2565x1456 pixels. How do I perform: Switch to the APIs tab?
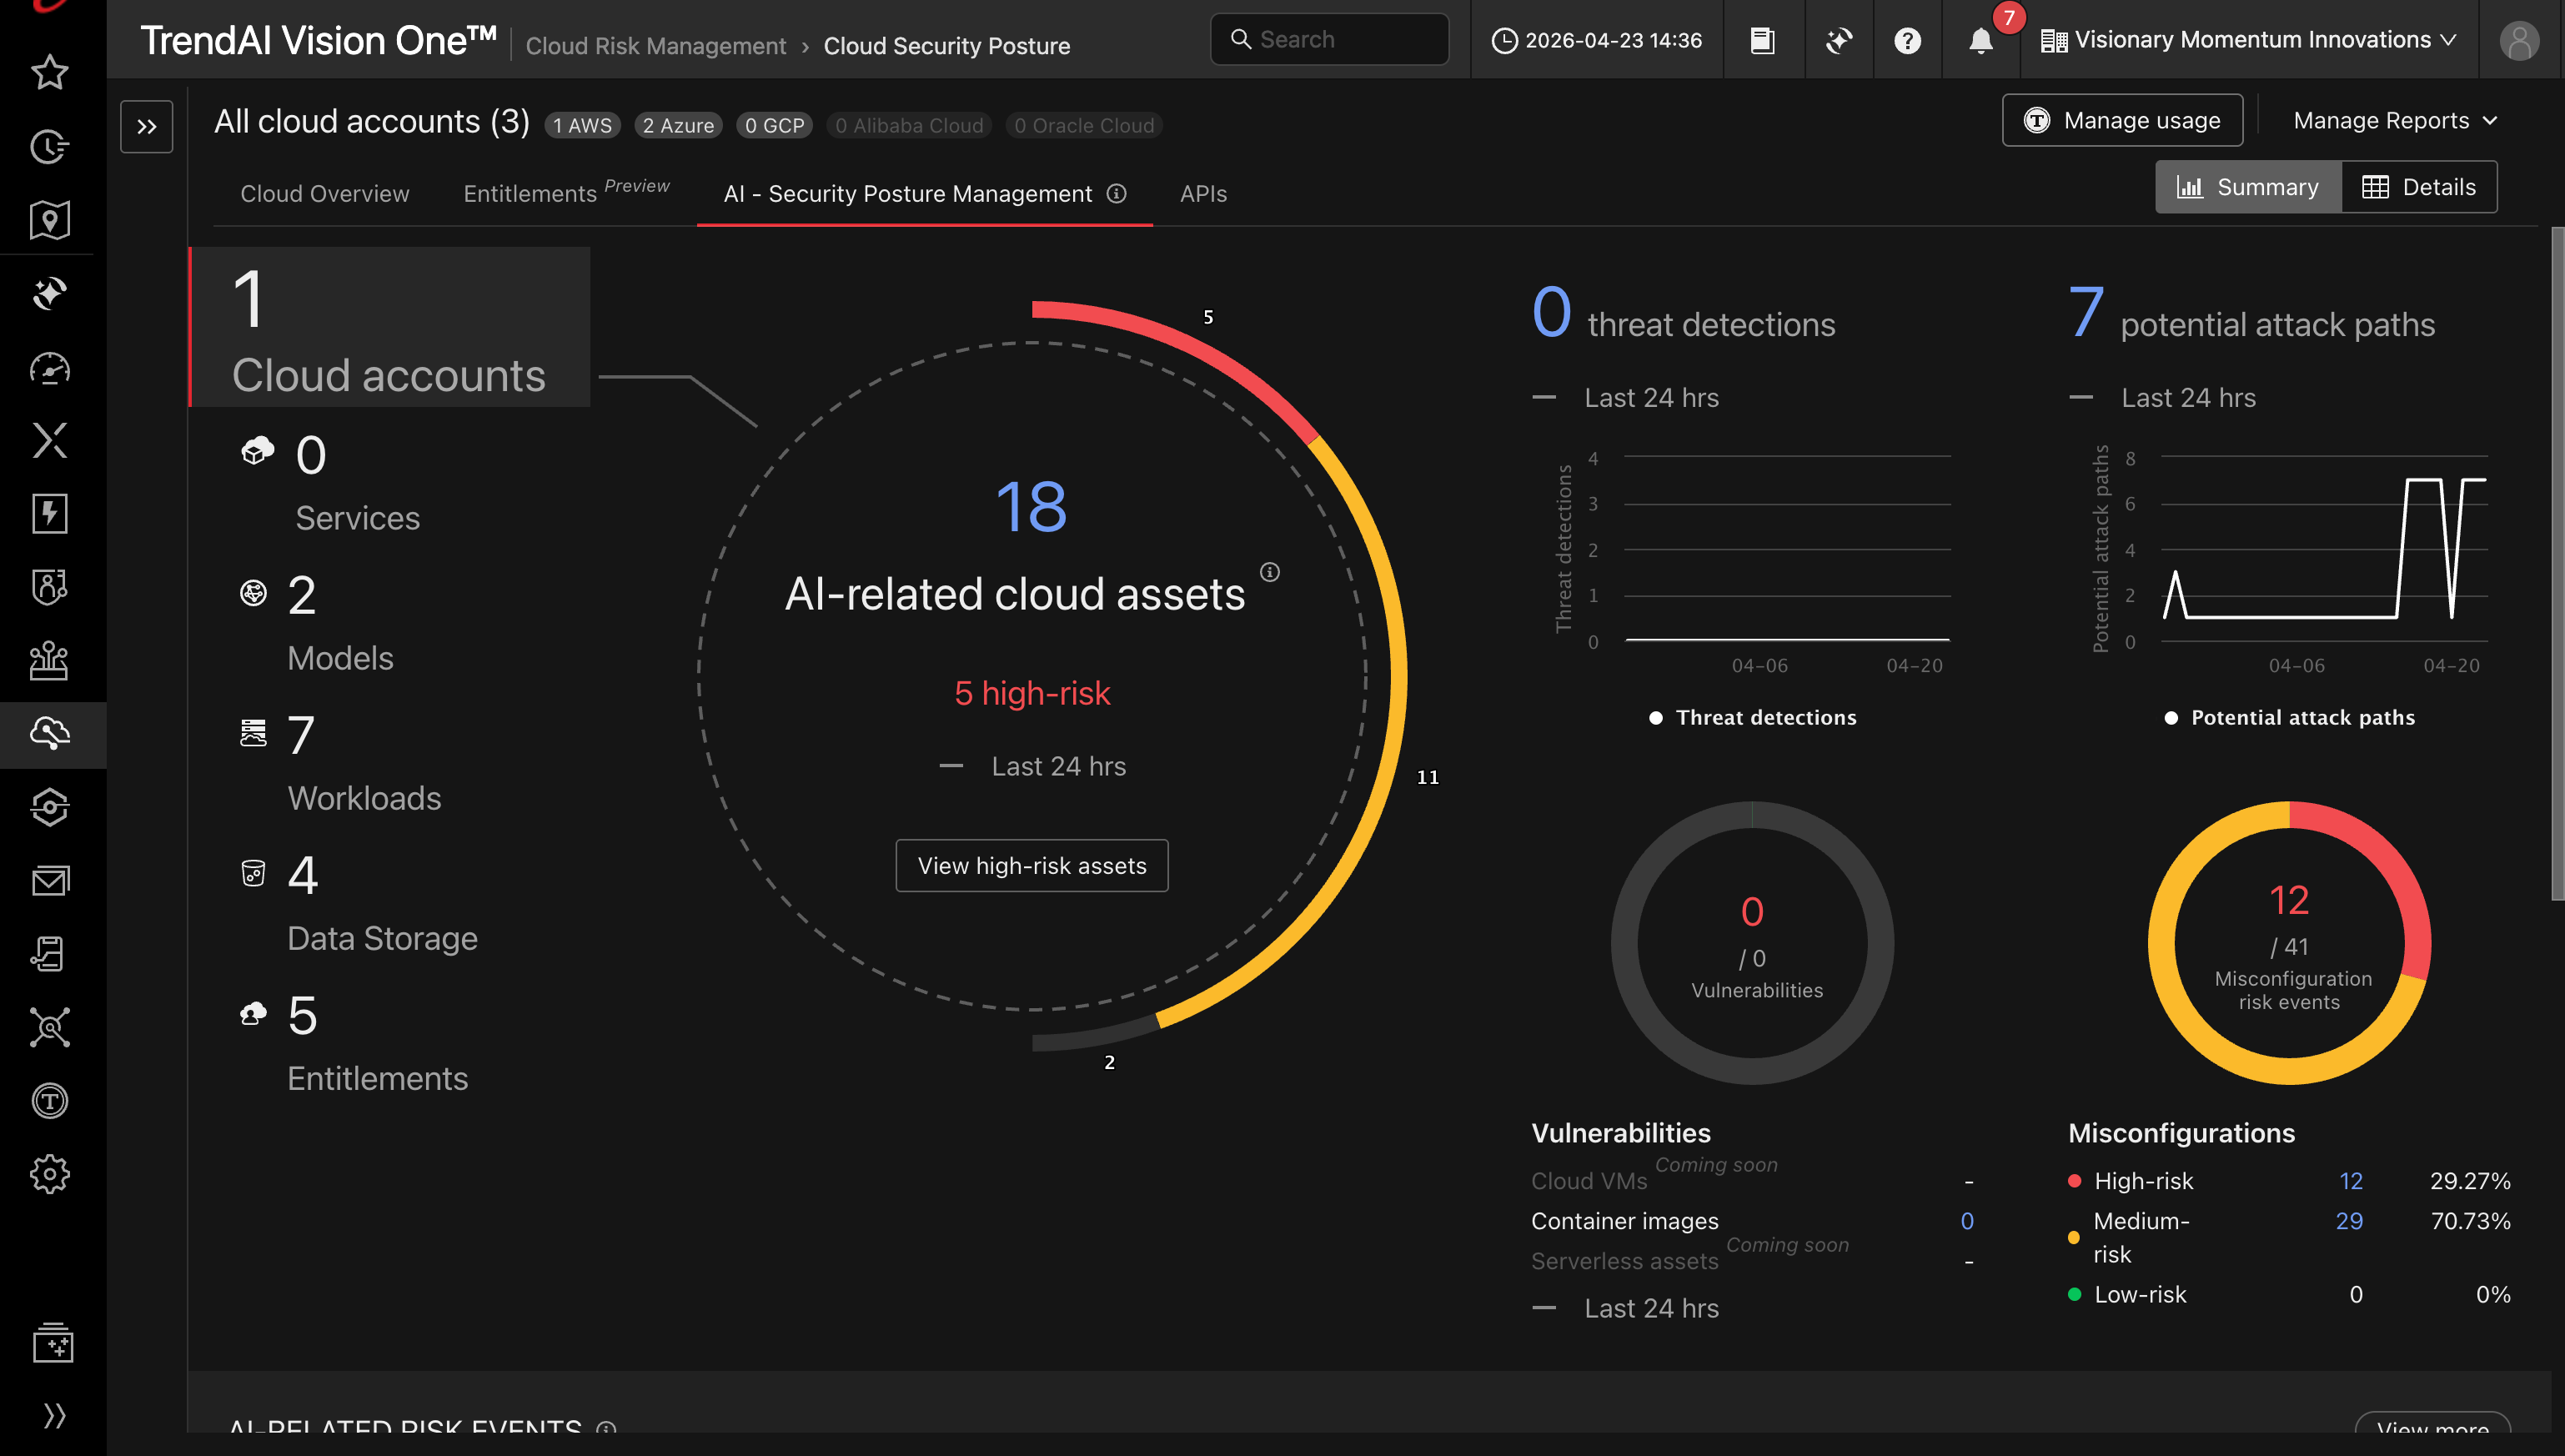tap(1203, 193)
